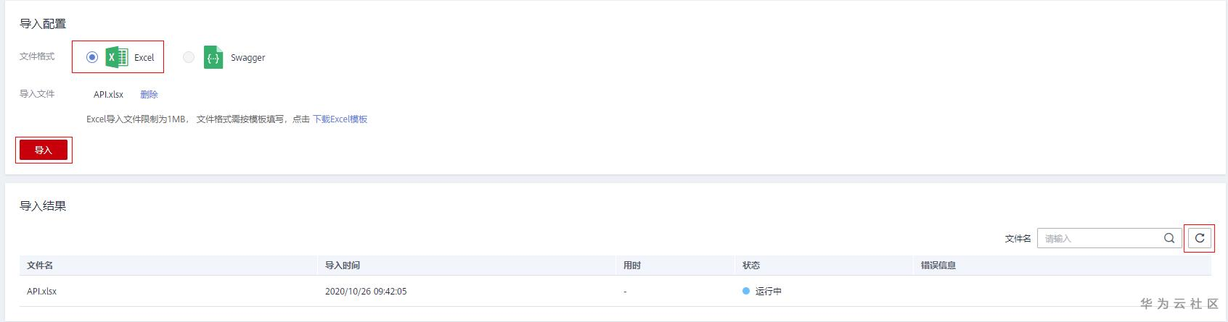Image resolution: width=1228 pixels, height=322 pixels.
Task: Delete the uploaded API.xlsx file via 删除
Action: pyautogui.click(x=149, y=94)
